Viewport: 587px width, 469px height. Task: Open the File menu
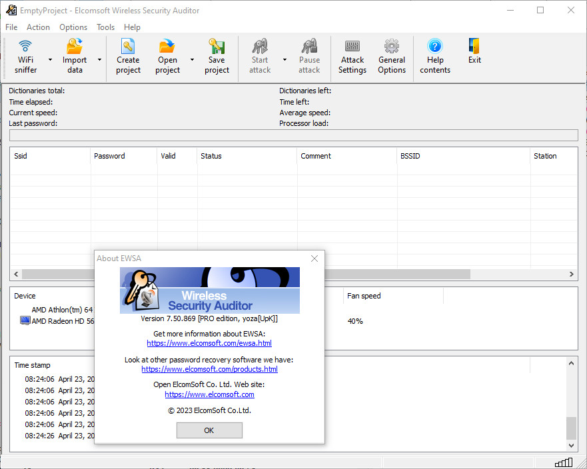(x=11, y=27)
